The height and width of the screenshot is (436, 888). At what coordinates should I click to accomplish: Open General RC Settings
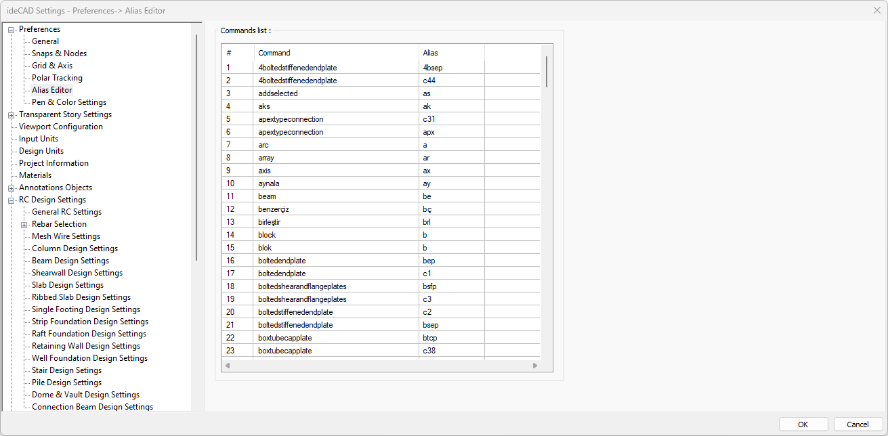(x=66, y=212)
